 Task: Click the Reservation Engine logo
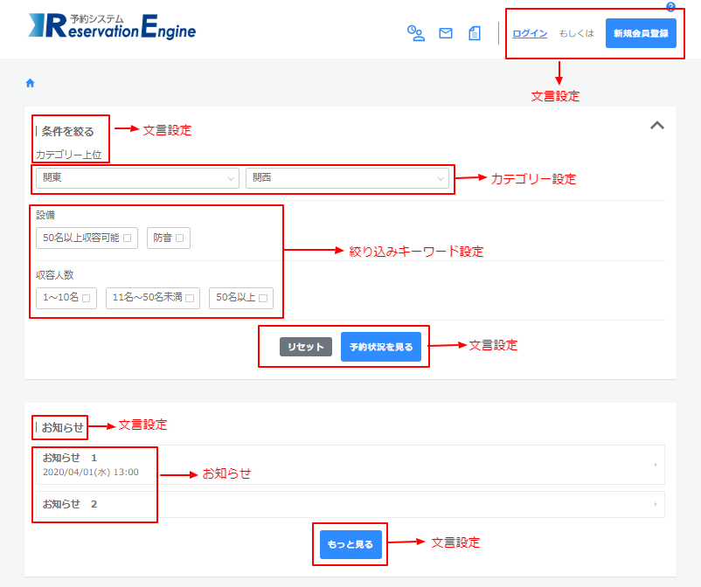(112, 27)
